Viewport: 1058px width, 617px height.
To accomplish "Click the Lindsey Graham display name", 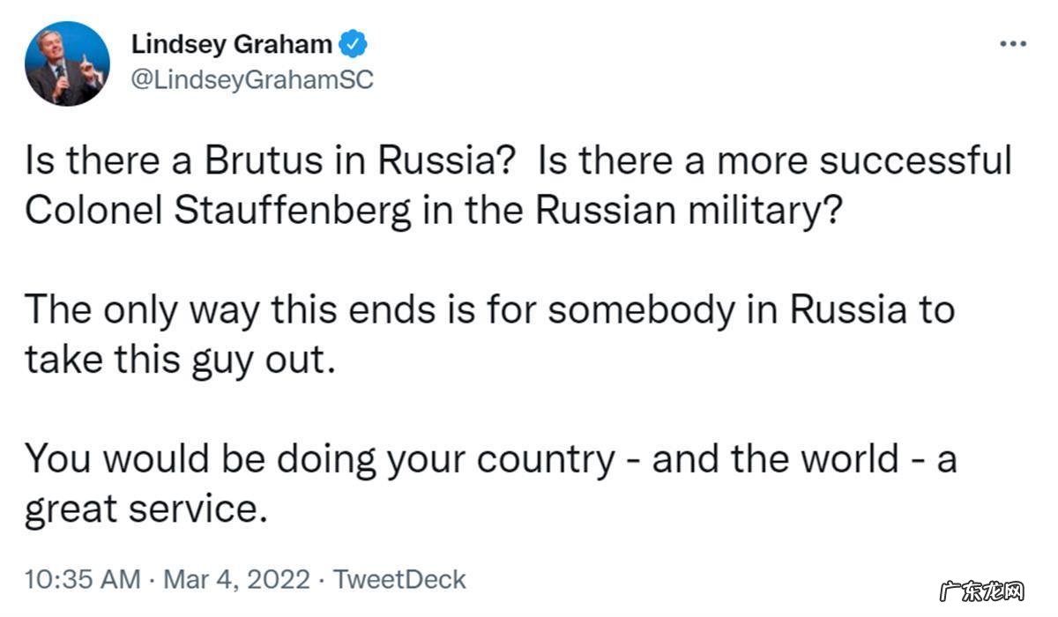I will pyautogui.click(x=232, y=44).
